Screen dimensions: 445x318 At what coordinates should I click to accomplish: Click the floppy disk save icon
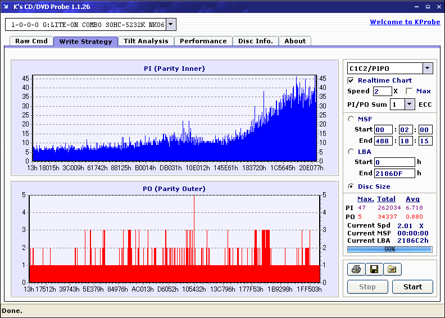(374, 270)
